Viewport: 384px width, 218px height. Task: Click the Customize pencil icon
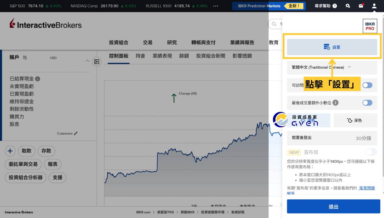(x=76, y=133)
